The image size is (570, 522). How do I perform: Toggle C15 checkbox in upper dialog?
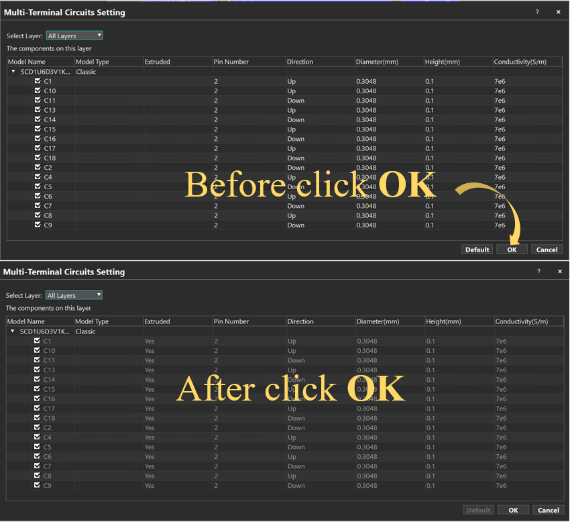[38, 128]
